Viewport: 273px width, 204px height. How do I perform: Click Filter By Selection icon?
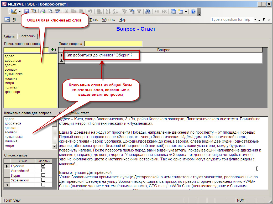coord(124,12)
